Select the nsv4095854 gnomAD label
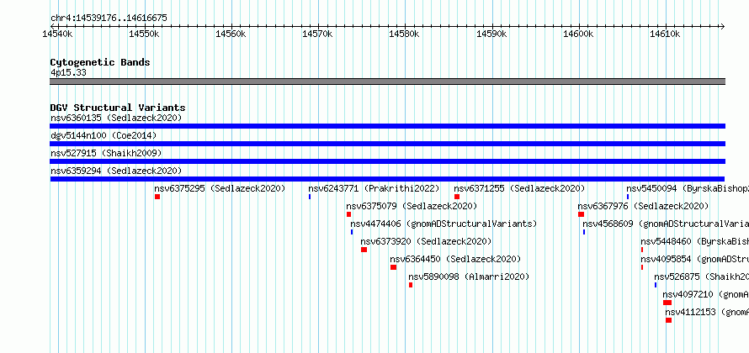Image resolution: width=749 pixels, height=353 pixels. pos(694,259)
